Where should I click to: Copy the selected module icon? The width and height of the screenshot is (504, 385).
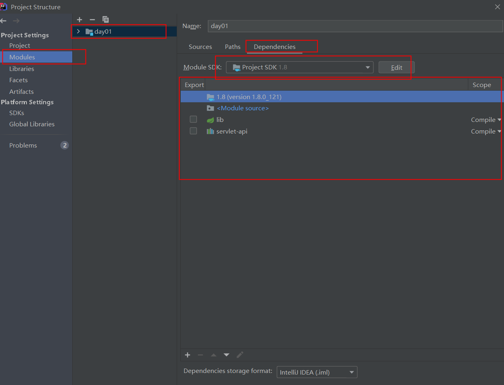pos(106,19)
